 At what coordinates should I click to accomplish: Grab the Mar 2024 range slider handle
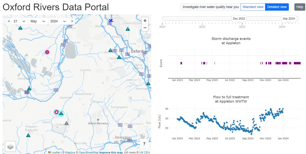click(x=289, y=19)
